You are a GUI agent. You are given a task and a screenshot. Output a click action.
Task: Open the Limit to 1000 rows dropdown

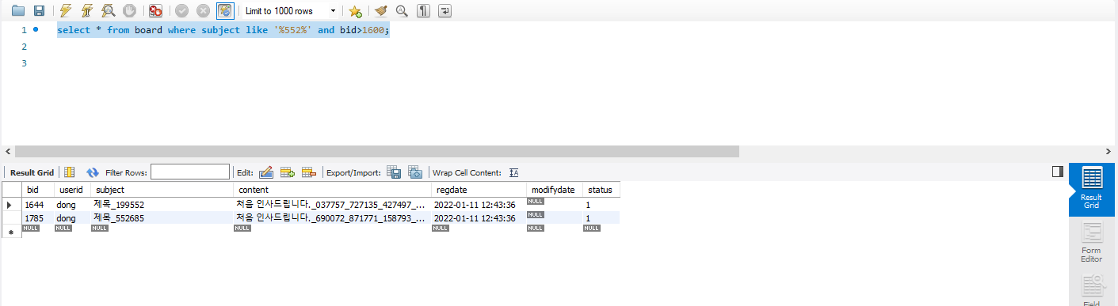coord(290,11)
